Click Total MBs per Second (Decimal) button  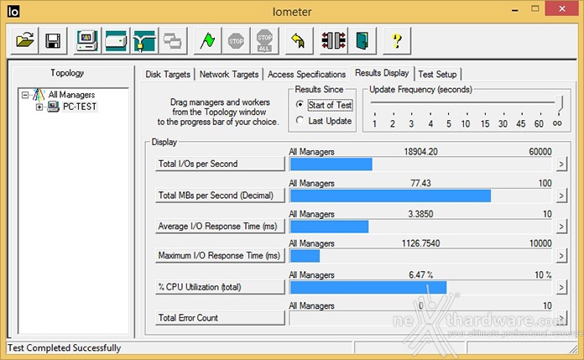[220, 196]
